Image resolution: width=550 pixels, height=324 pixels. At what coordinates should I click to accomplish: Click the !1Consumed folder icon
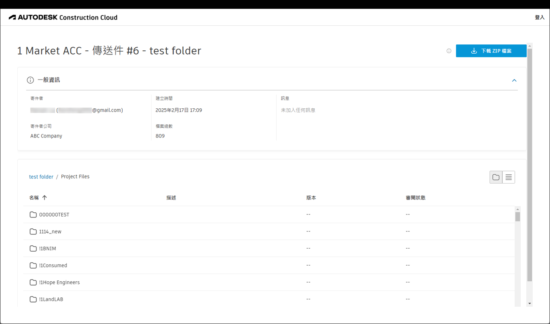pyautogui.click(x=33, y=265)
